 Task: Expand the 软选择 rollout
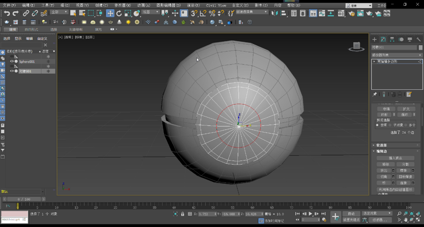[381, 145]
